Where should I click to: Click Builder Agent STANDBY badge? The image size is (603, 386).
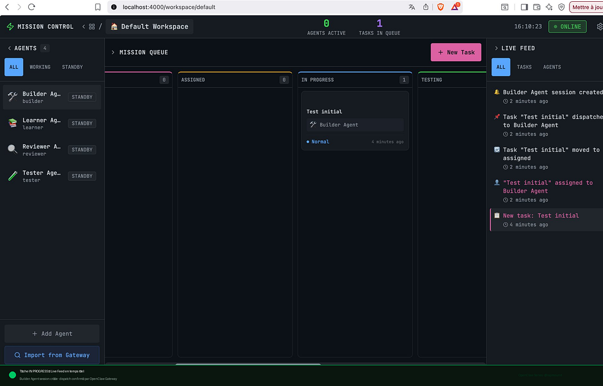click(x=82, y=97)
